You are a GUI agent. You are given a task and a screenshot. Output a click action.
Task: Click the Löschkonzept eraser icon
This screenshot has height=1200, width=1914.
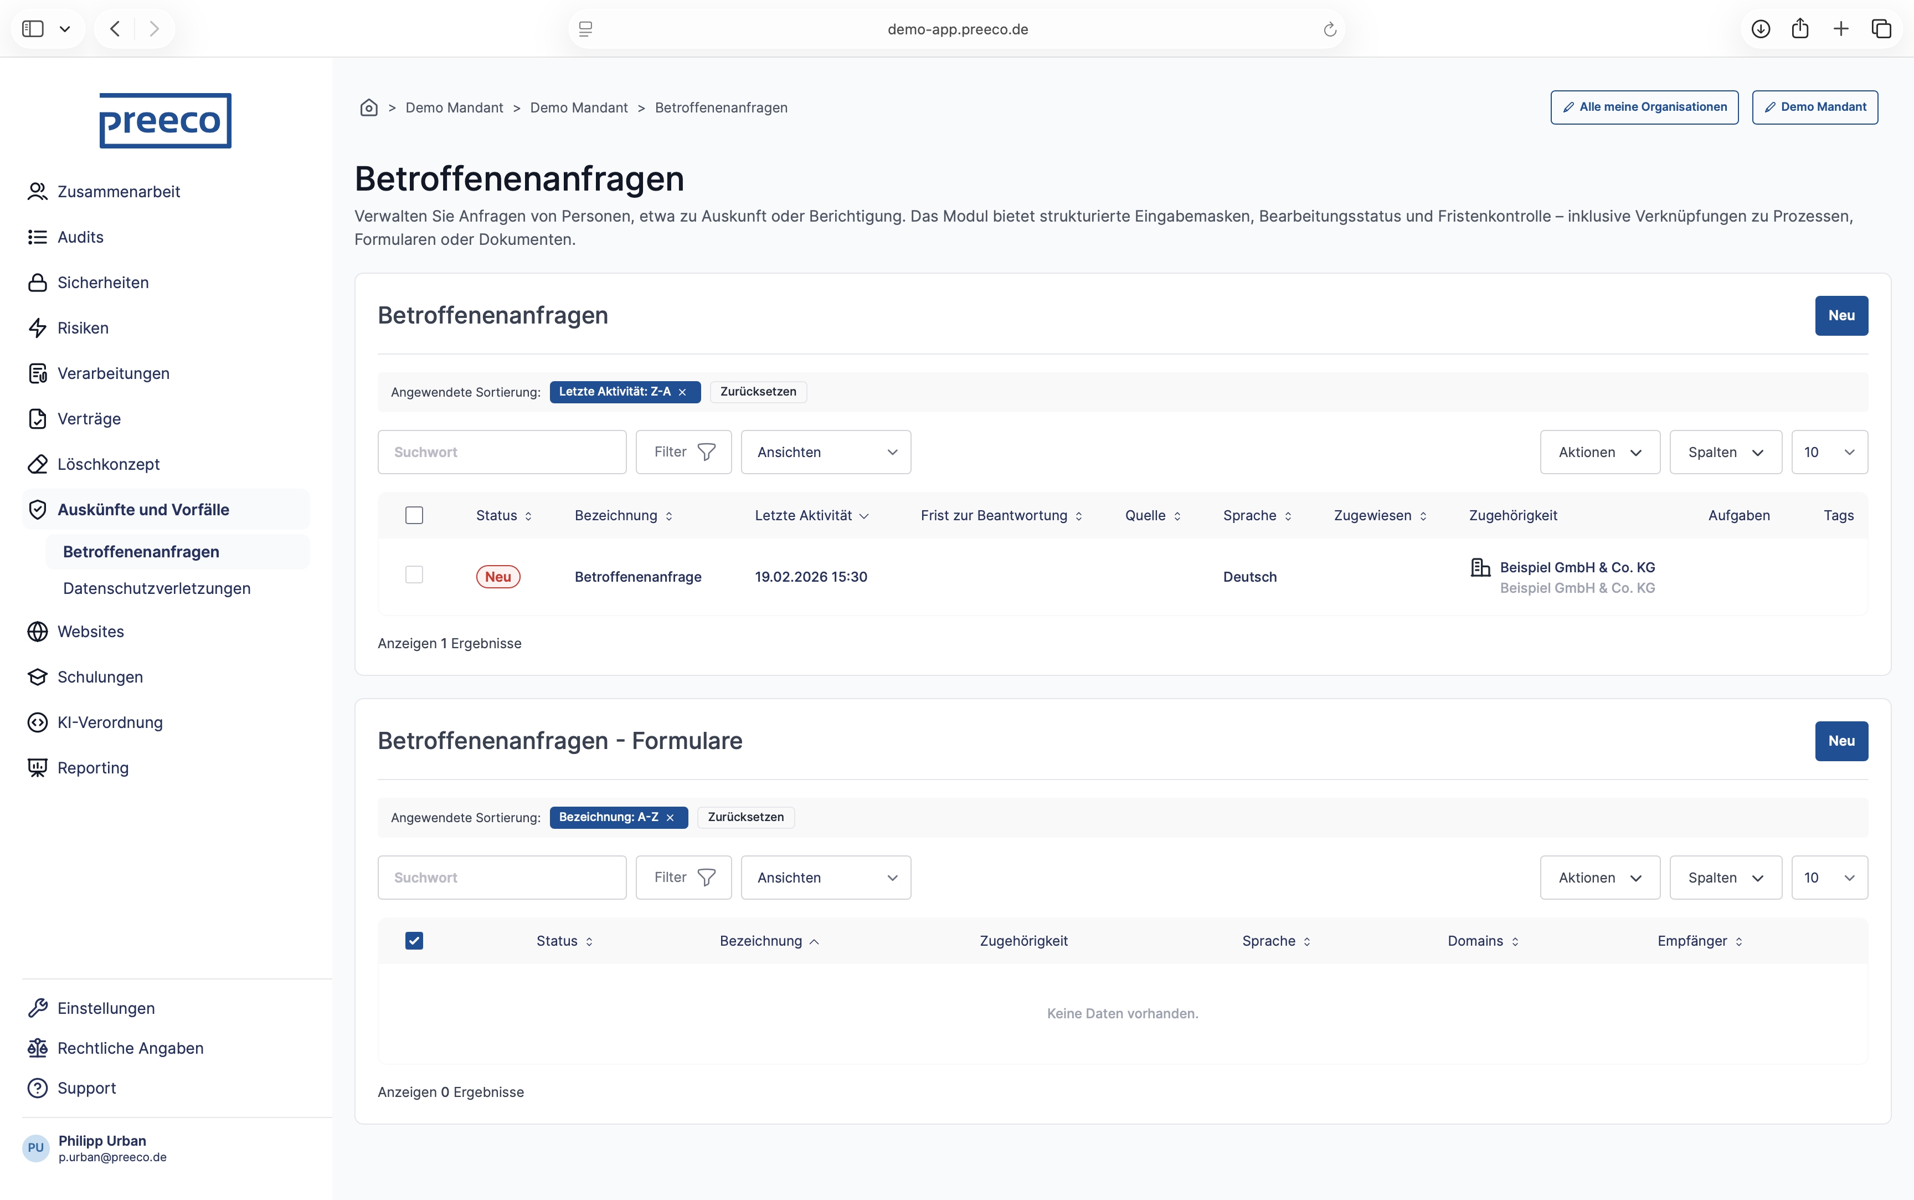pos(37,464)
